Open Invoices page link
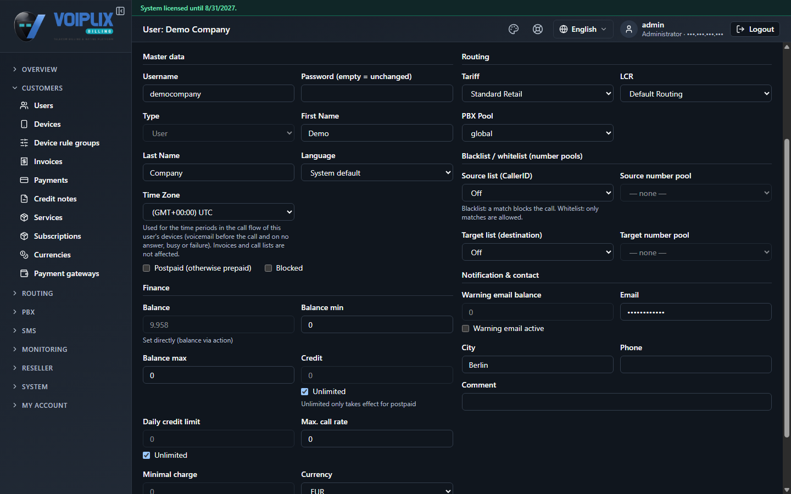 coord(48,161)
